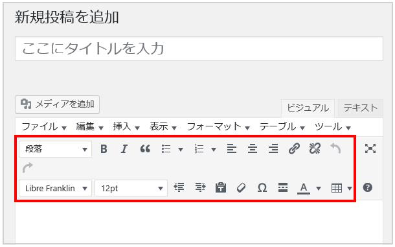Open the 段落 paragraph format dropdown
The width and height of the screenshot is (395, 247).
[x=56, y=149]
